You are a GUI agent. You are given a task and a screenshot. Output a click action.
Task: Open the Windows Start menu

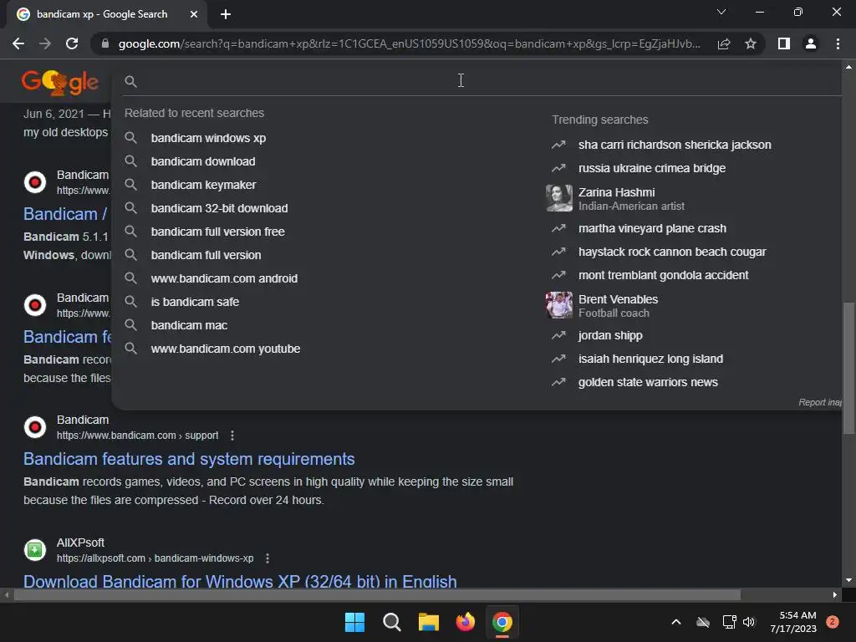click(x=354, y=622)
